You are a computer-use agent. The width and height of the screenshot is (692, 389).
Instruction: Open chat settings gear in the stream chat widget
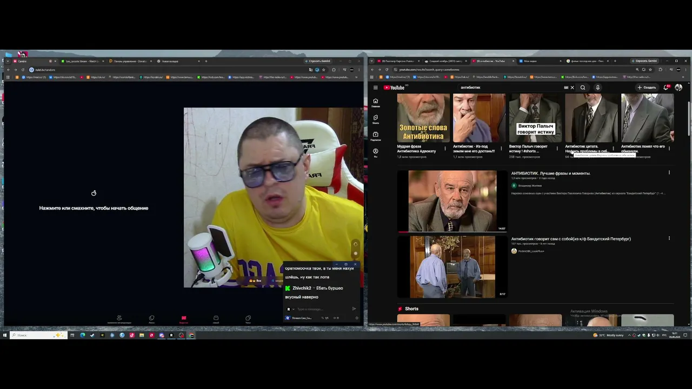point(356,318)
